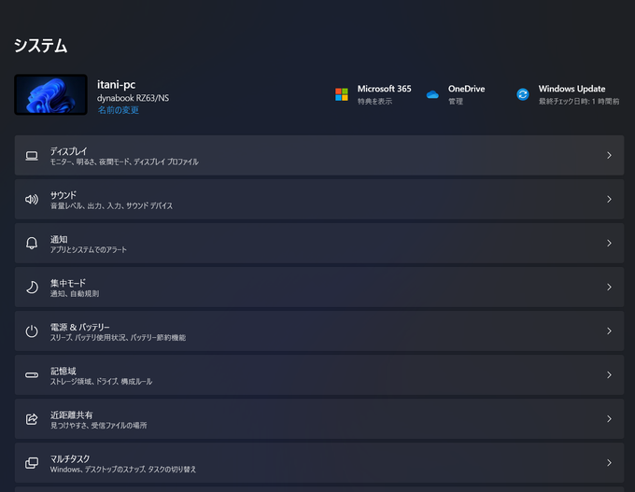The height and width of the screenshot is (492, 635).
Task: Open the ディスプレイ settings title
Action: pyautogui.click(x=68, y=151)
